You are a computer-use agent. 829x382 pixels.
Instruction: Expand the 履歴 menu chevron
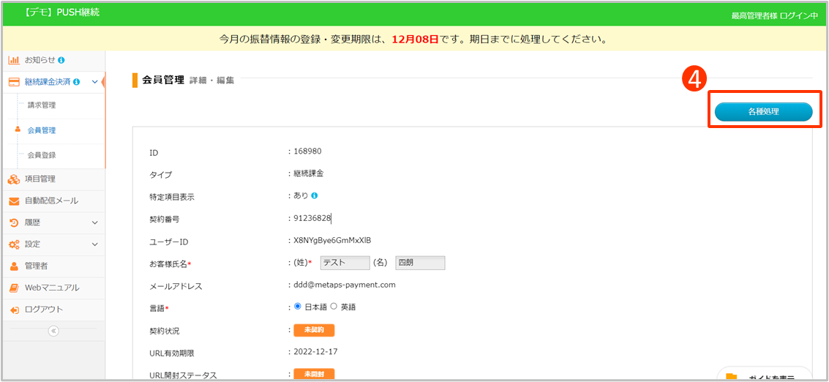point(94,222)
